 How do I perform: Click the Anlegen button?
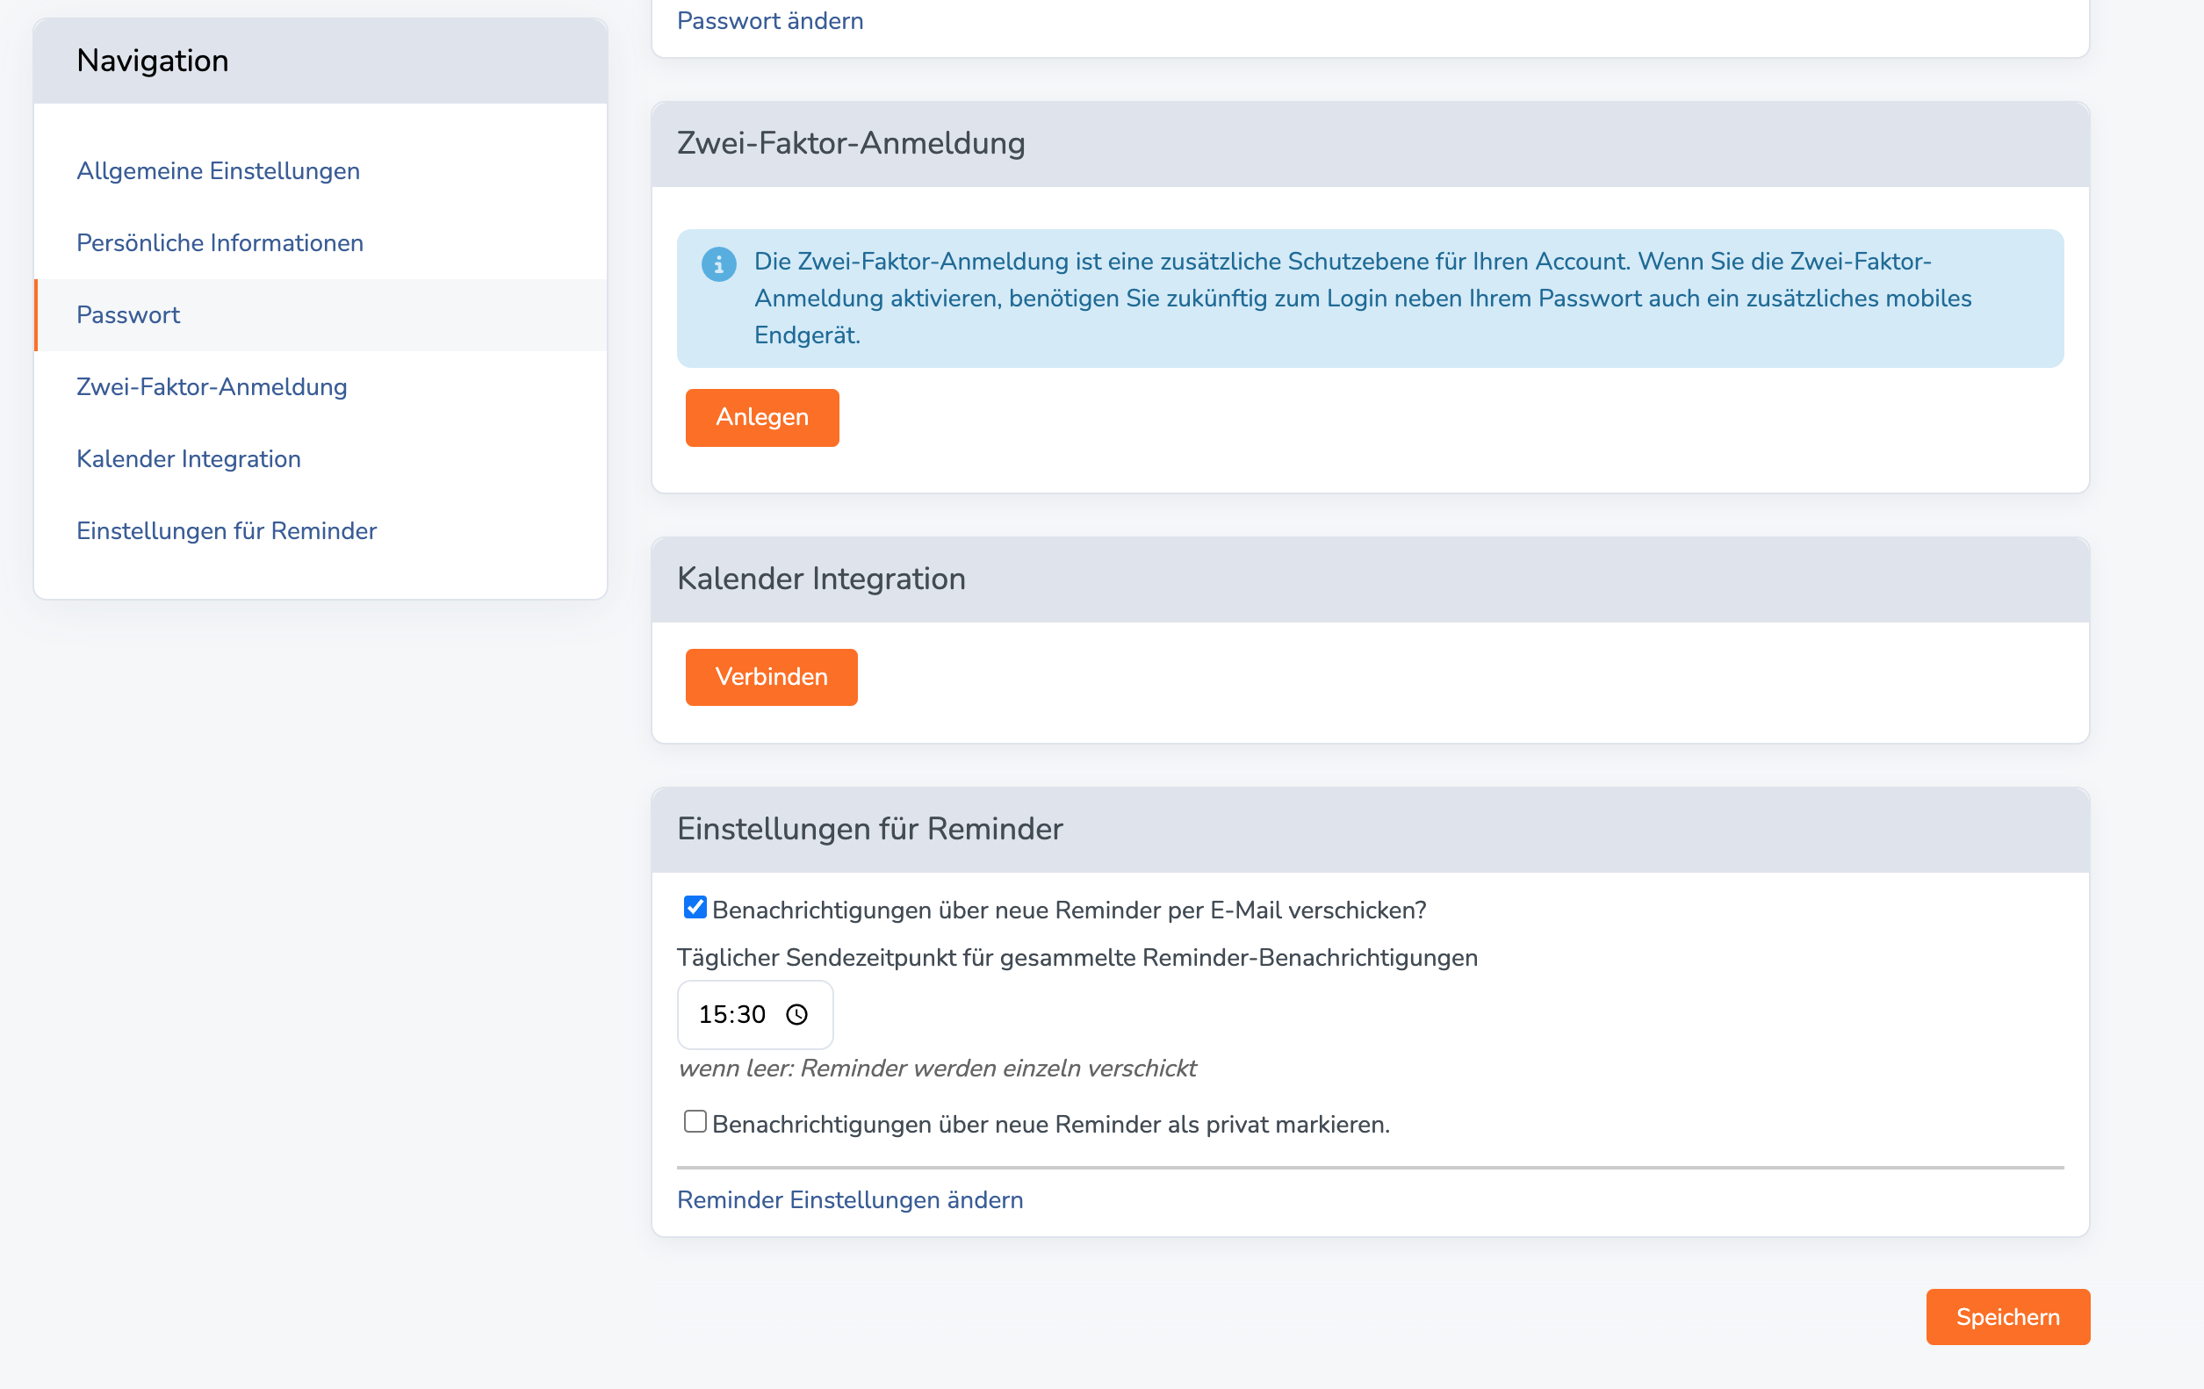761,417
